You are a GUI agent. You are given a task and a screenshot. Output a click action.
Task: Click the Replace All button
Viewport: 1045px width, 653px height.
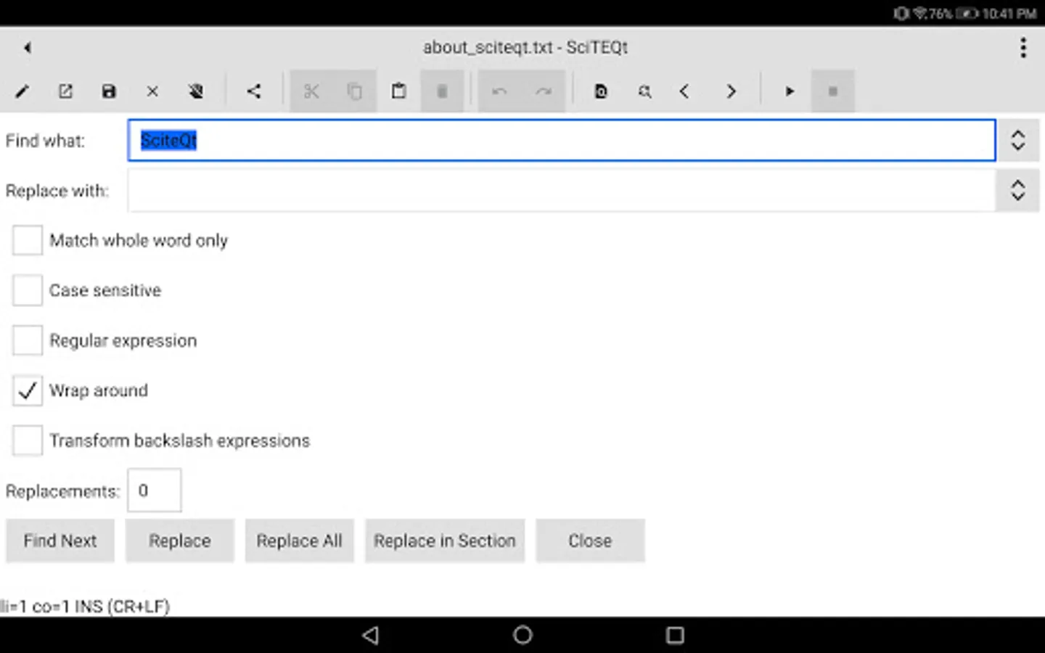(300, 541)
